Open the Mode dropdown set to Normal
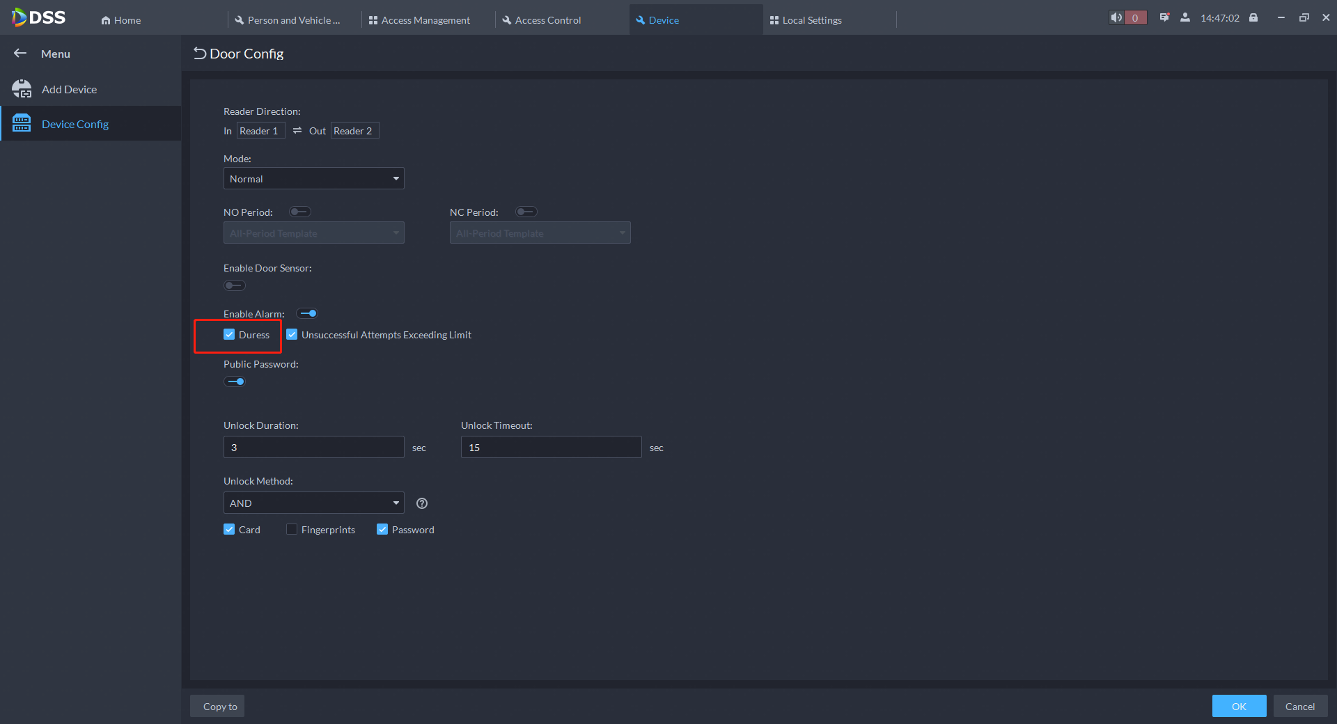This screenshot has height=724, width=1337. pyautogui.click(x=314, y=178)
